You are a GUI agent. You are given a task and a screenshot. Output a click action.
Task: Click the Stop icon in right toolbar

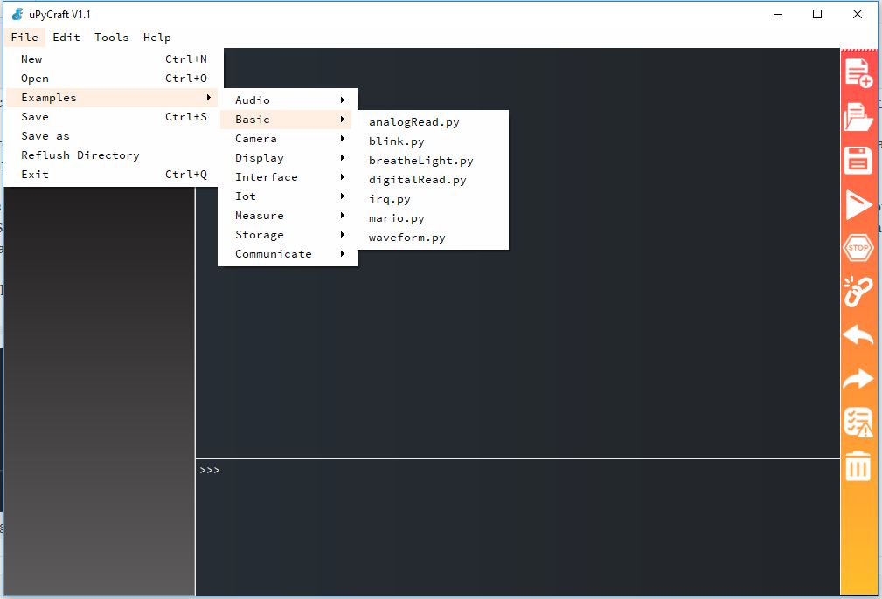(858, 248)
